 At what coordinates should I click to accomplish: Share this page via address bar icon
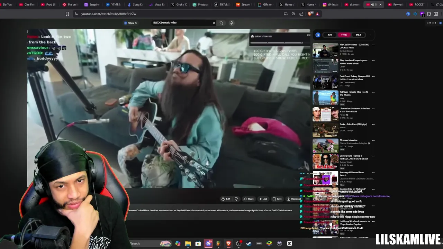point(301,14)
